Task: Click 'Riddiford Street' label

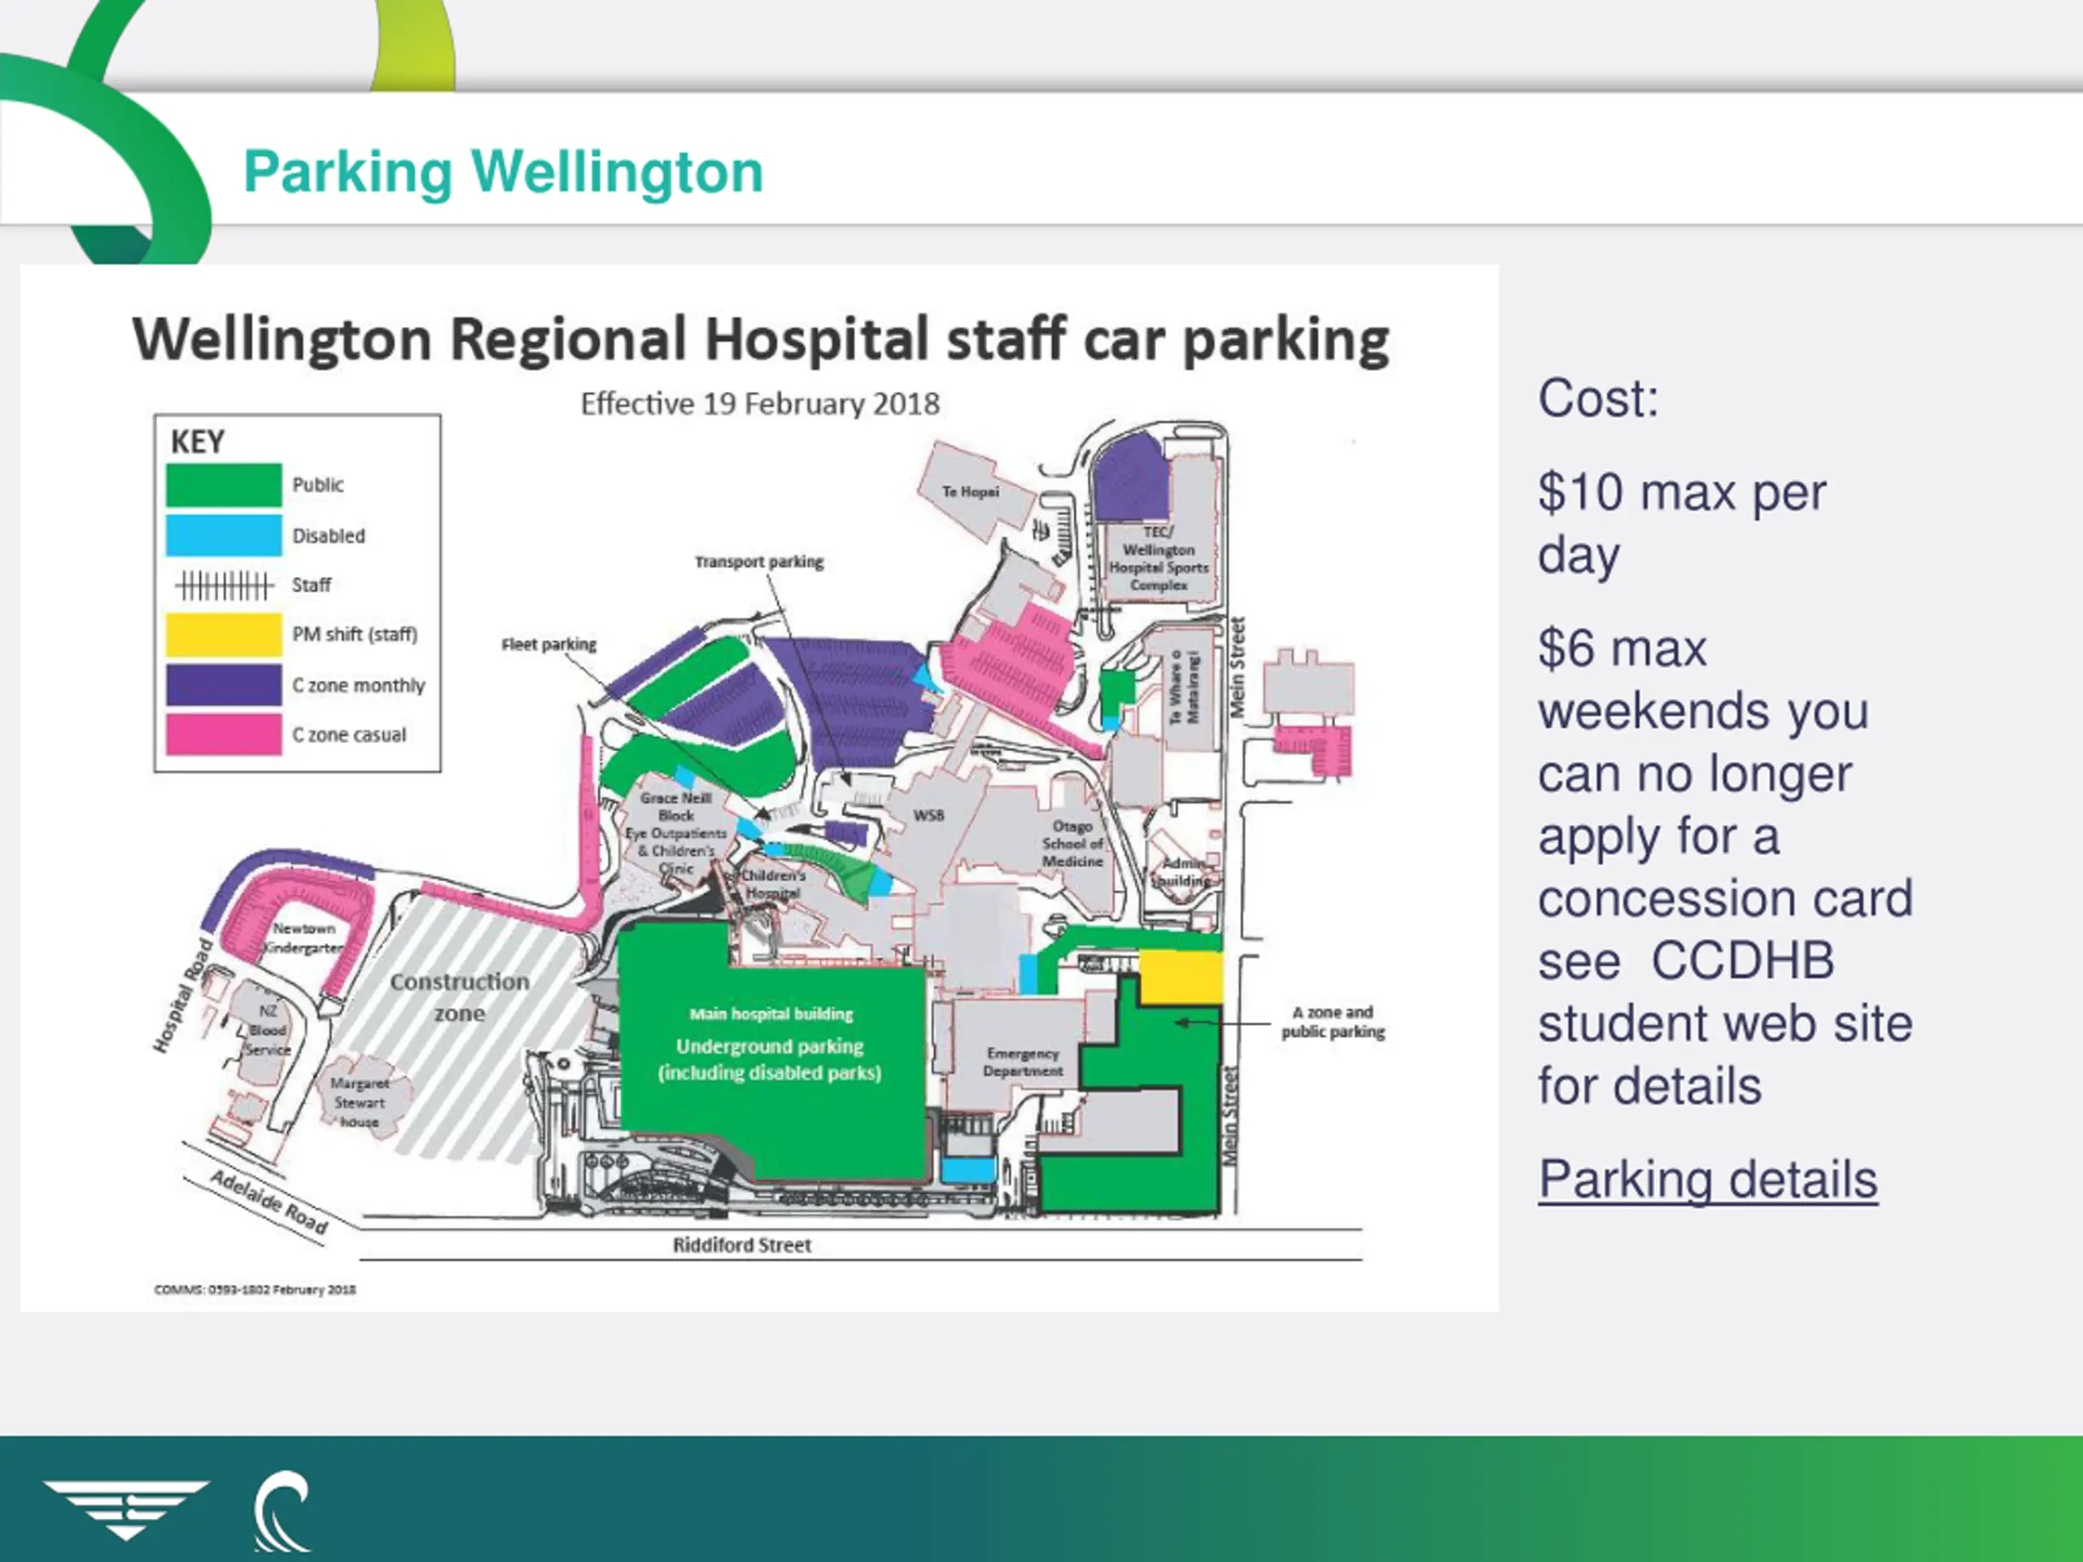Action: [x=742, y=1245]
